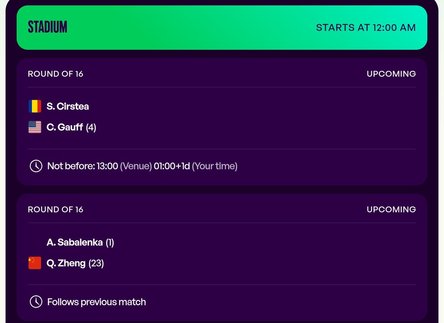Image resolution: width=444 pixels, height=323 pixels.
Task: Click the USA flag icon beside Gauff
Action: coord(35,127)
